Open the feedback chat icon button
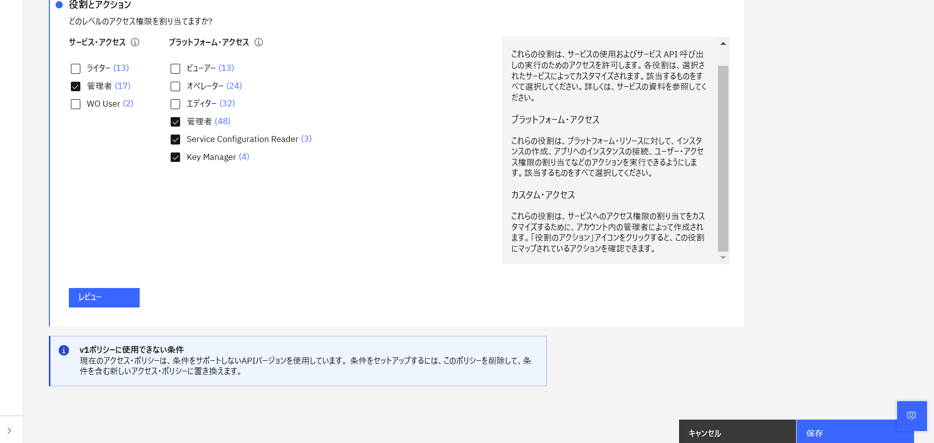Viewport: 934px width, 443px height. click(912, 416)
